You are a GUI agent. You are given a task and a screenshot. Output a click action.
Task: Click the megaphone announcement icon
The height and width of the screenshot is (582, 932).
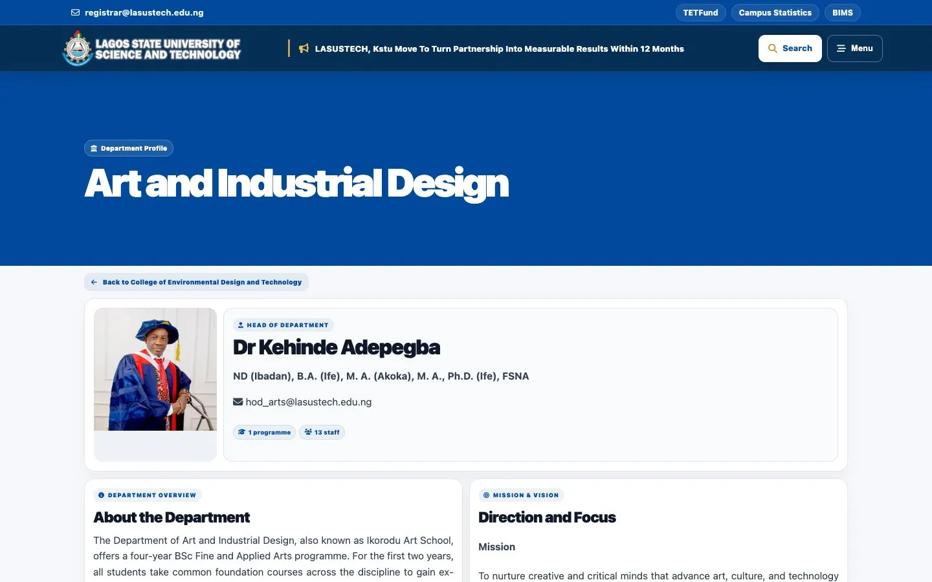[304, 48]
